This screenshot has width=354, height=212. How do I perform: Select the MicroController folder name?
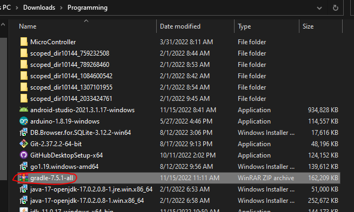click(x=53, y=42)
